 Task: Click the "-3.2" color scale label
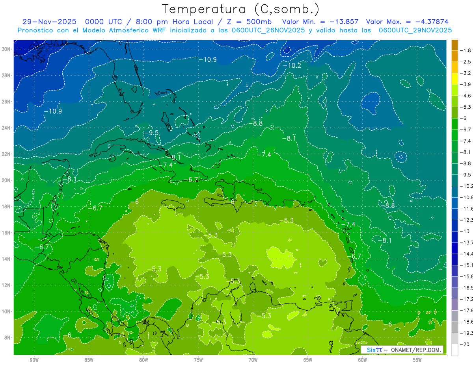coord(466,73)
